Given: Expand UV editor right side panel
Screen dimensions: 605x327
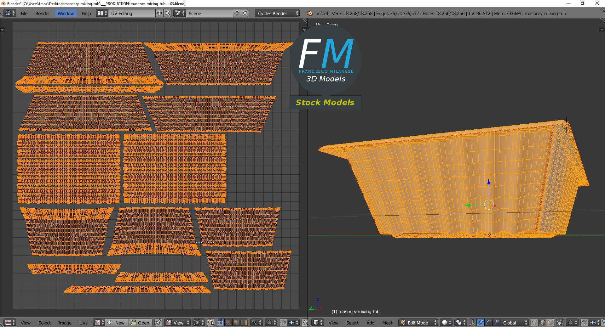Looking at the screenshot, I should [x=304, y=30].
